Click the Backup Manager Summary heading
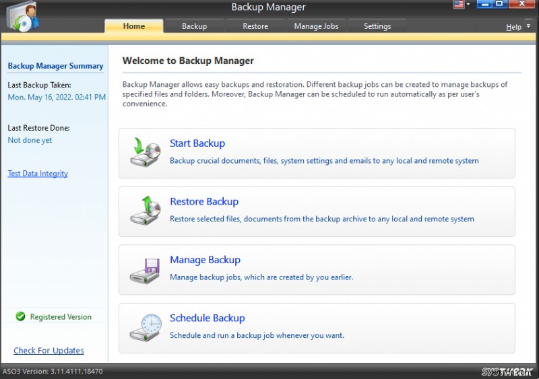Image resolution: width=539 pixels, height=379 pixels. pos(55,66)
